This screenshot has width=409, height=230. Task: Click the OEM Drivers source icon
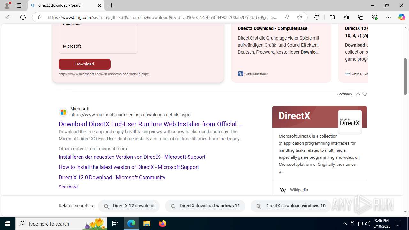[348, 74]
